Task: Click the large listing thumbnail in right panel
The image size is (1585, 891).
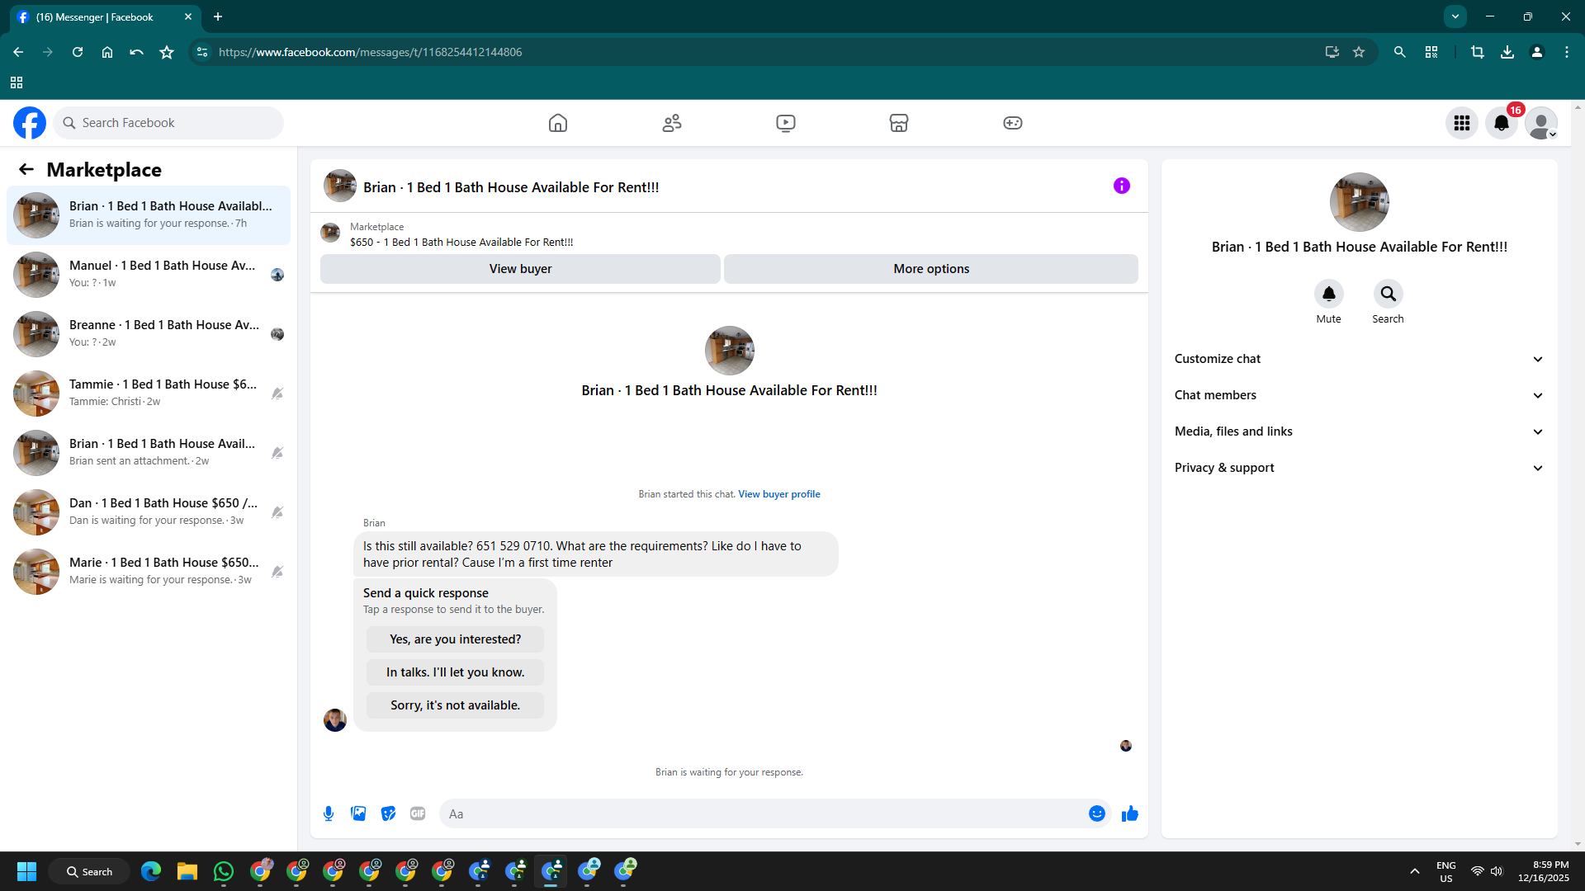Action: pyautogui.click(x=1360, y=202)
